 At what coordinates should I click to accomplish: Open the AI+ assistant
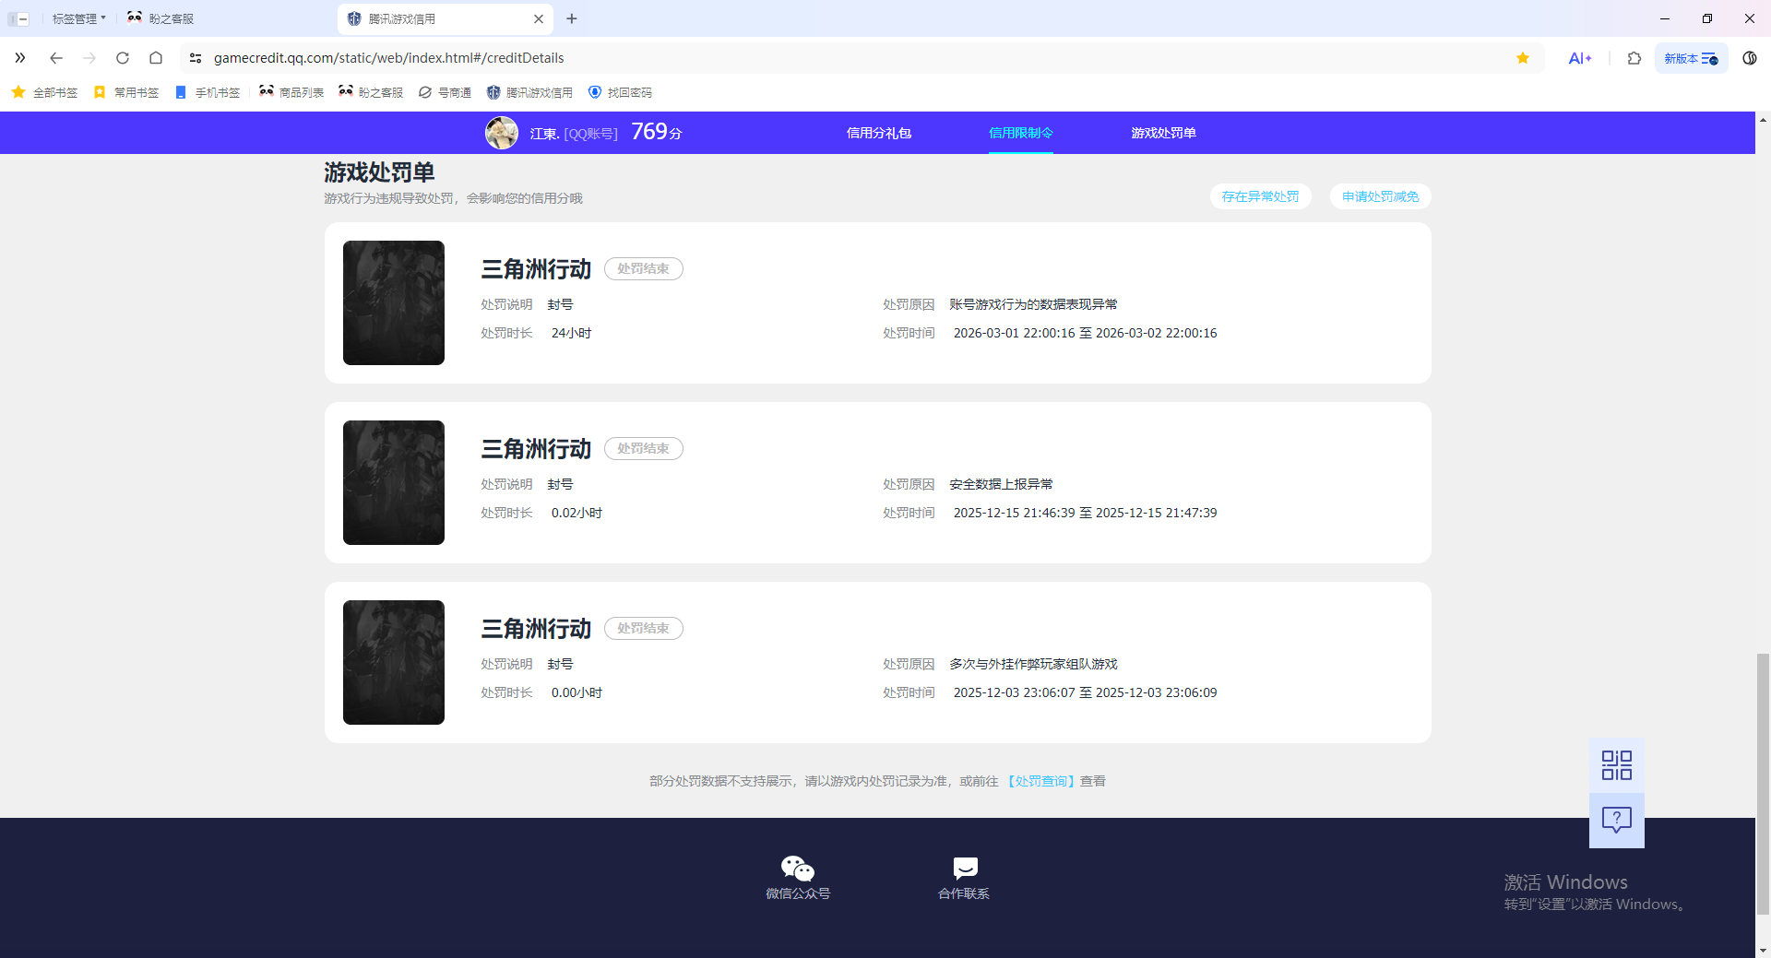tap(1580, 58)
